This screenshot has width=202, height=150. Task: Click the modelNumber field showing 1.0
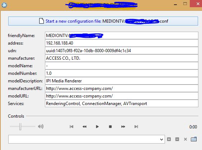point(121,73)
